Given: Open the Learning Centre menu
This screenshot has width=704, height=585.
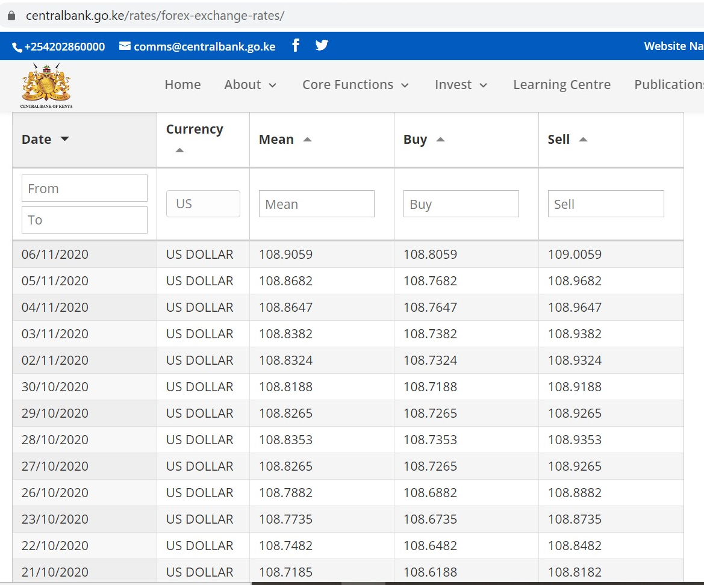Looking at the screenshot, I should pyautogui.click(x=562, y=85).
